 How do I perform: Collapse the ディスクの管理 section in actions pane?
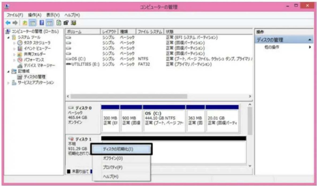(x=310, y=40)
